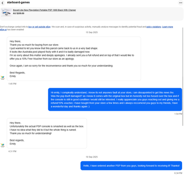Open the 'policy violations' link
The image size is (184, 177).
pos(154,27)
